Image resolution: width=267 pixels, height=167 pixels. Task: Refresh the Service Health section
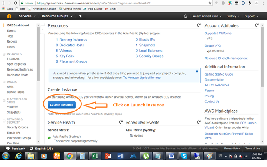coord(121,122)
